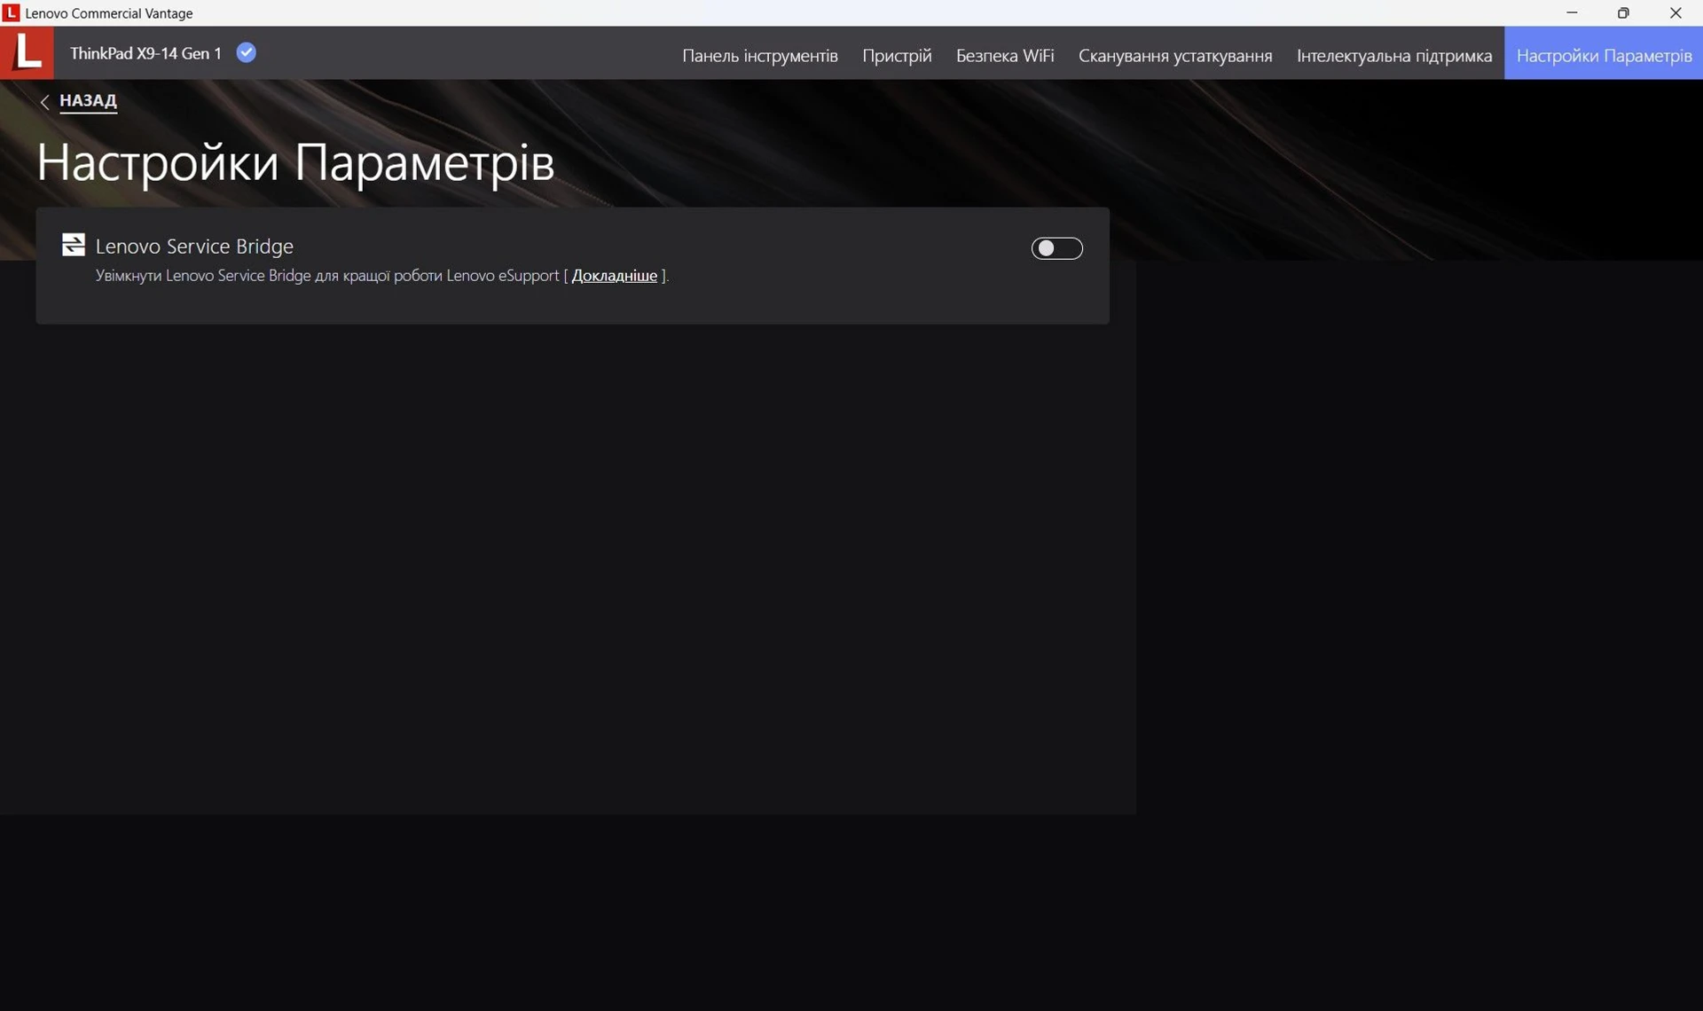1703x1011 pixels.
Task: Go back using the НАЗАД link
Action: click(x=88, y=100)
